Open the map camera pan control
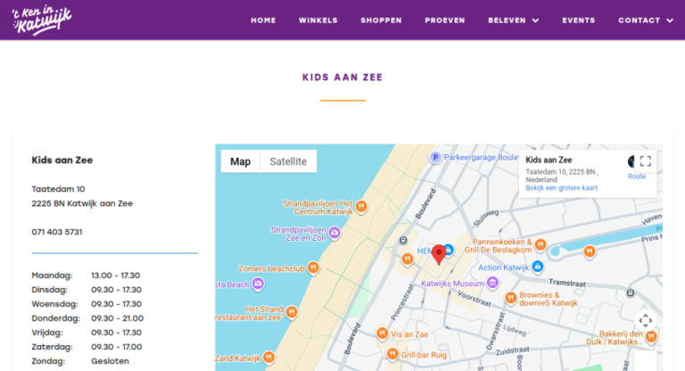The image size is (685, 371). point(645,320)
